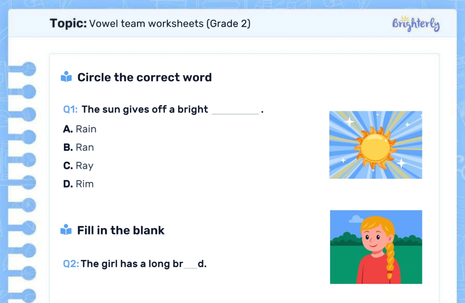465x303 pixels.
Task: Click book icon beside Circle the correct word
Action: coord(66,77)
